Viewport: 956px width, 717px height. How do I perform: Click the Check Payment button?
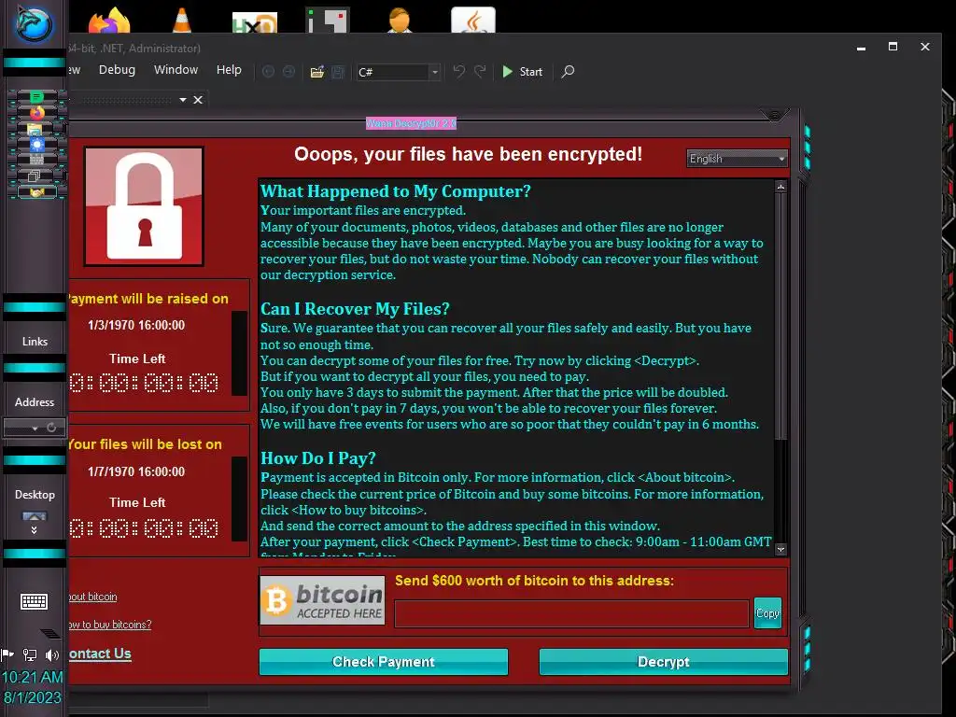pyautogui.click(x=384, y=662)
